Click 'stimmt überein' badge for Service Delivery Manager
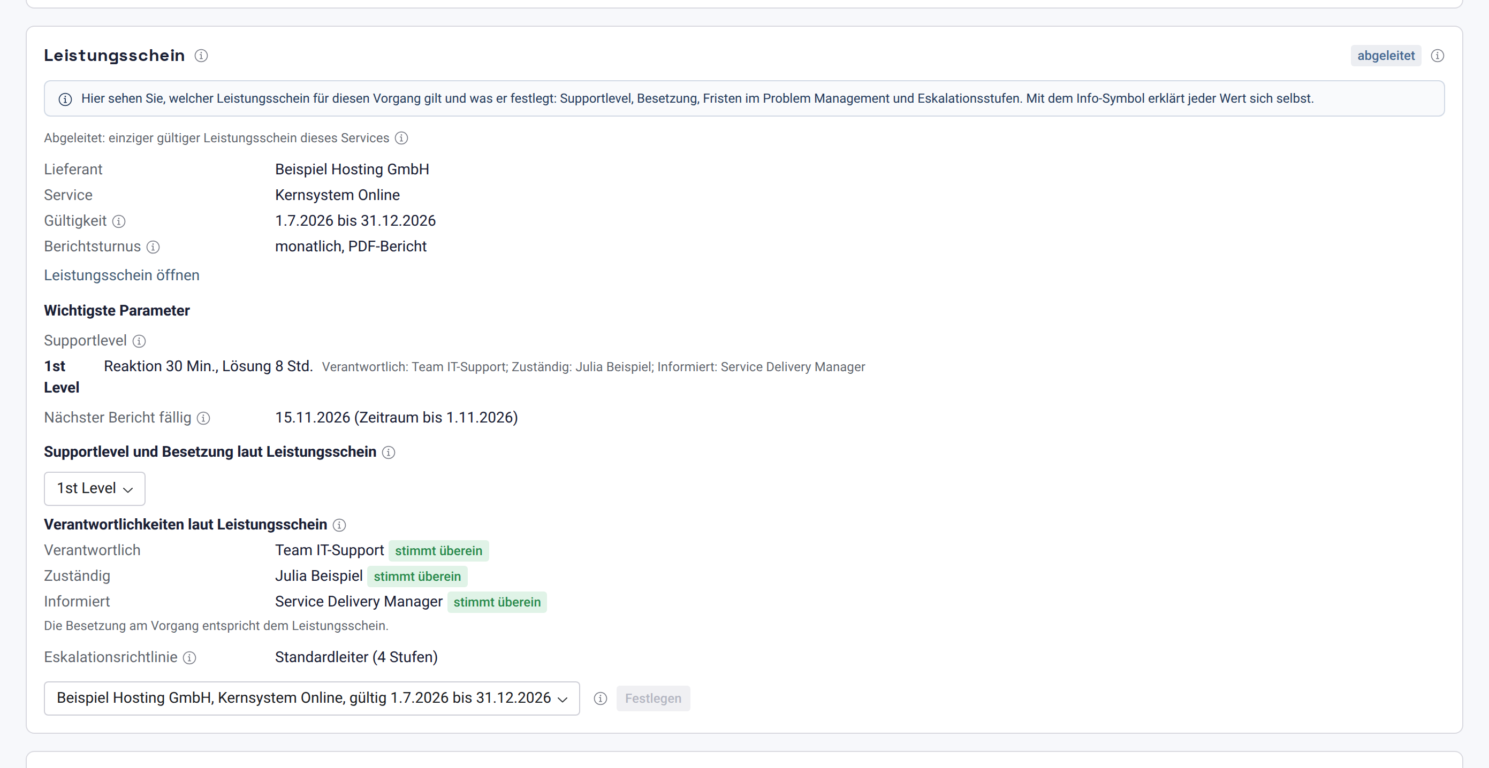 point(497,602)
